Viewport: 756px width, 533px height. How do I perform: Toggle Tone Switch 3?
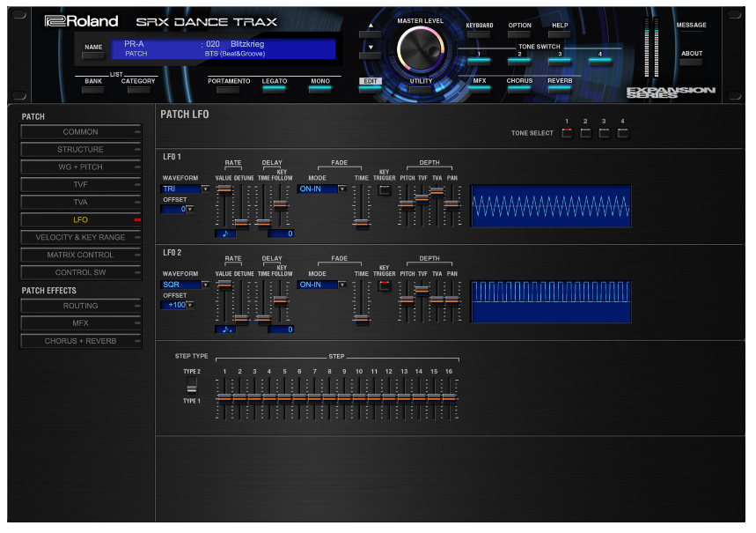coord(560,61)
